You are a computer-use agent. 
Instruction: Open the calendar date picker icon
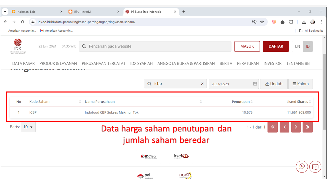(x=255, y=84)
